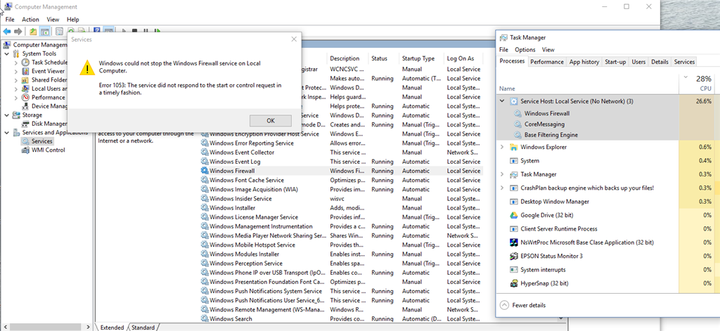Select the Extended tab below services list
The width and height of the screenshot is (720, 331).
112,327
